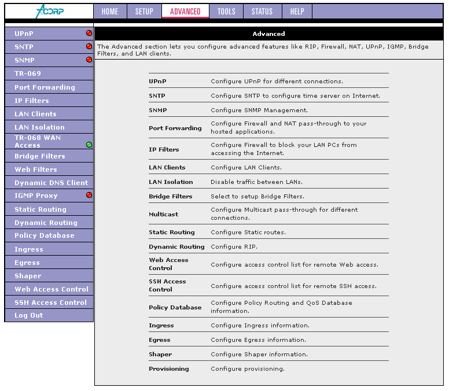Click Multicast link in the table
Viewport: 449px width, 391px height.
click(164, 214)
